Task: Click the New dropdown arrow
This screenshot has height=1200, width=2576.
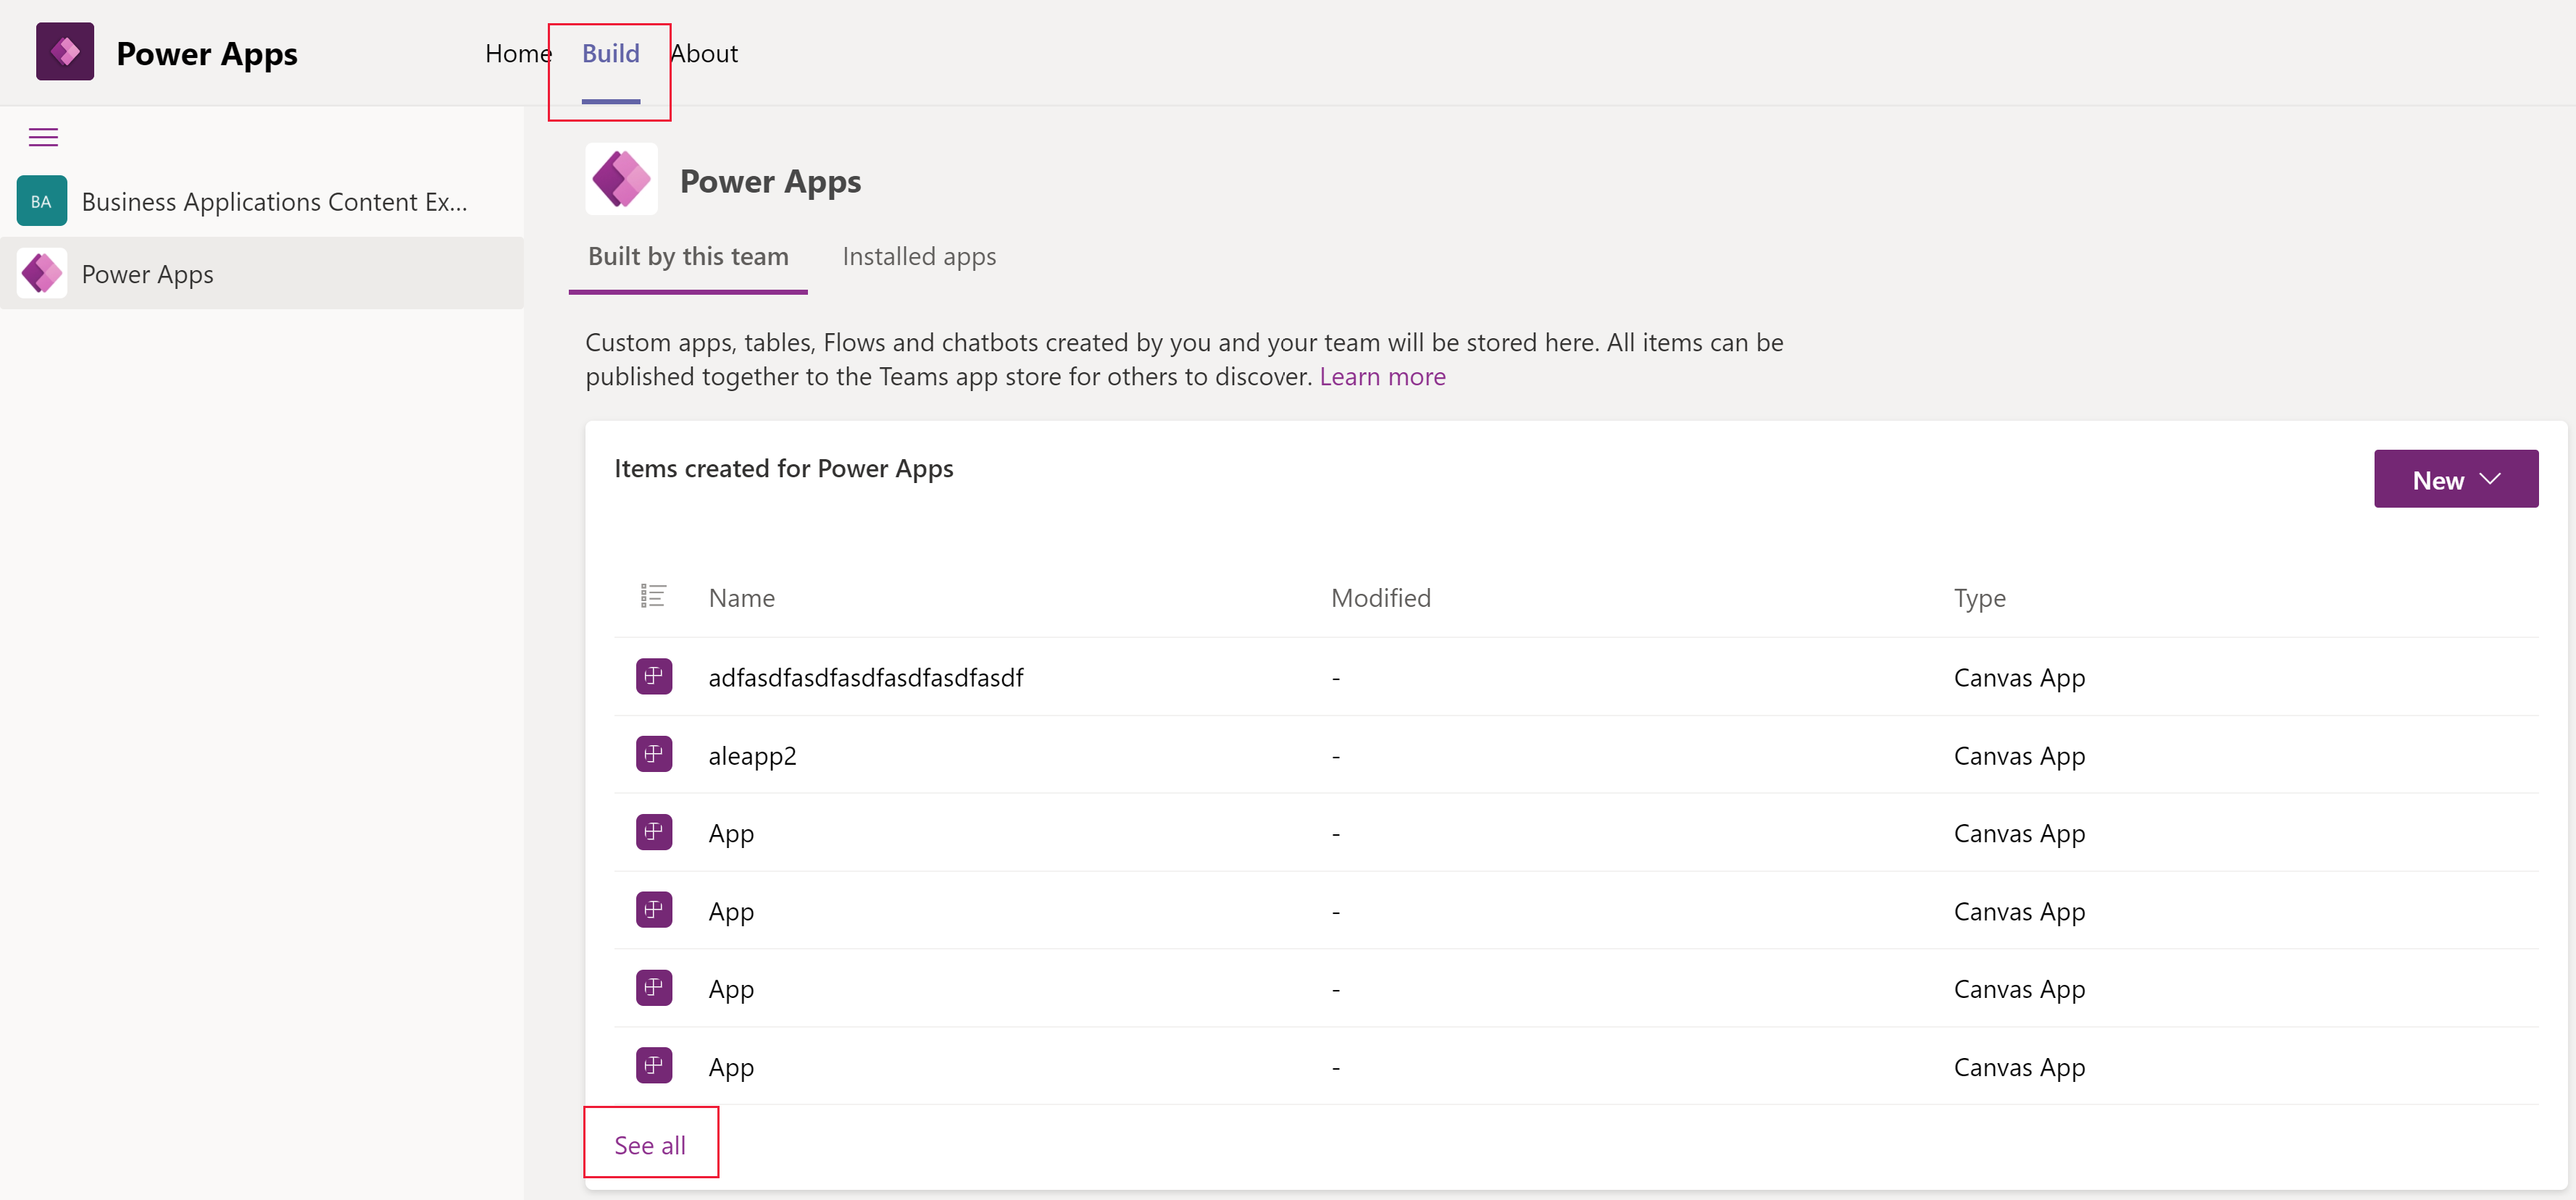Action: tap(2490, 479)
